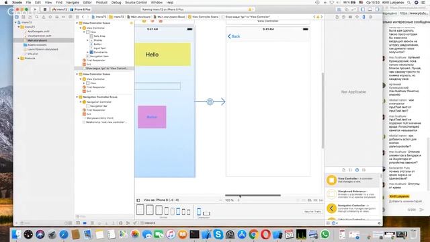Open the Source Control menu
This screenshot has width=430, height=242.
(136, 3)
